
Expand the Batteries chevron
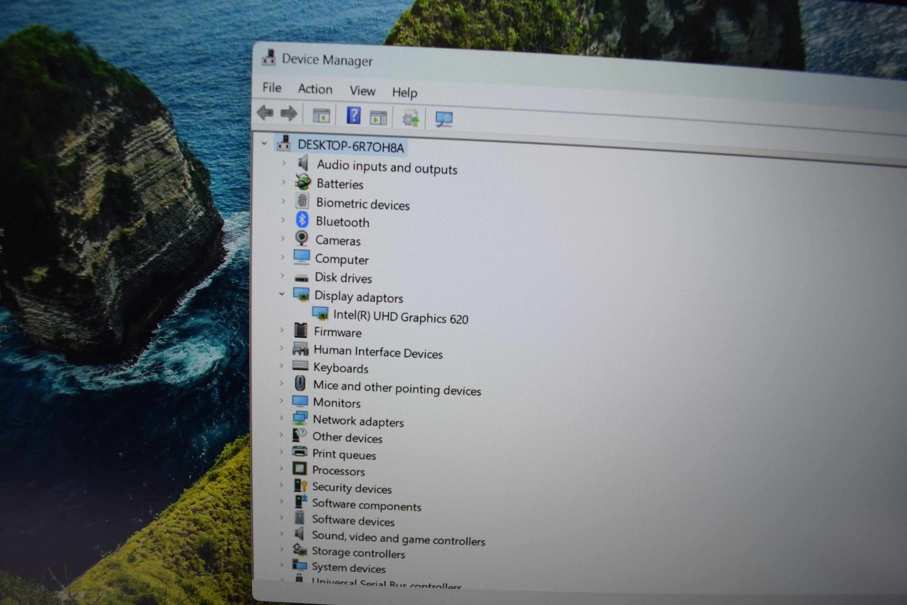click(x=283, y=182)
